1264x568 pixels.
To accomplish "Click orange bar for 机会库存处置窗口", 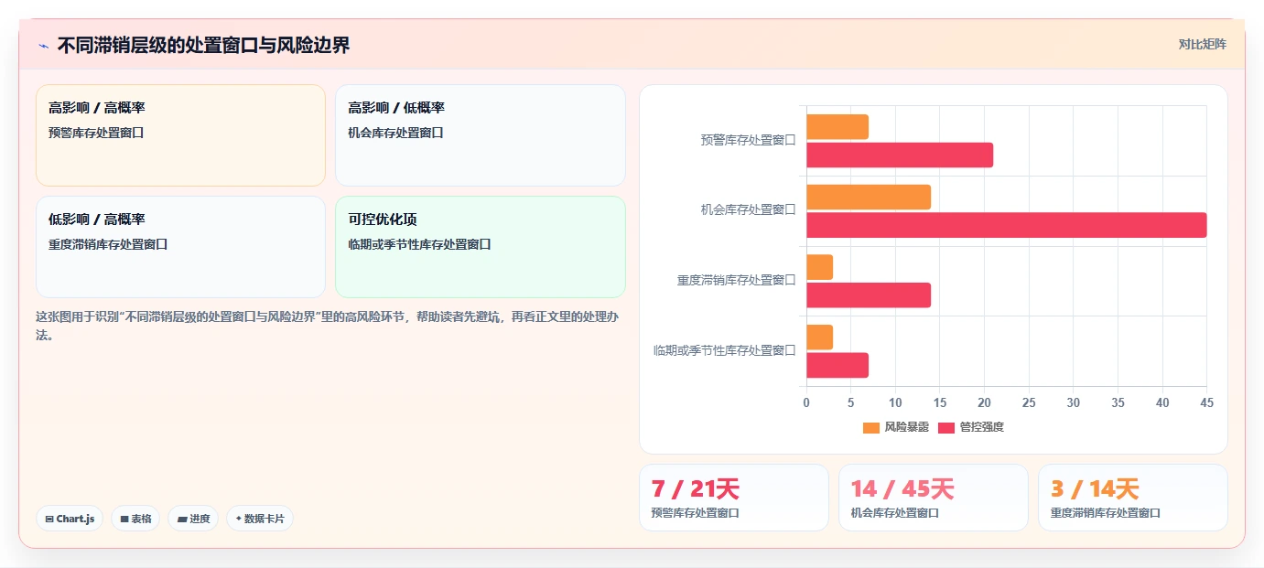I will pos(869,197).
